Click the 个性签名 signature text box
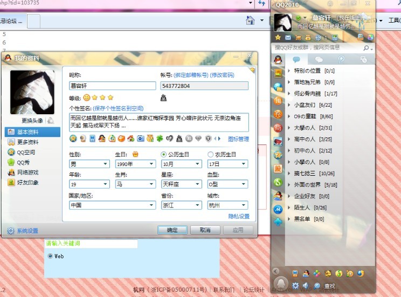Viewport: 401px width, 297px height. (159, 122)
